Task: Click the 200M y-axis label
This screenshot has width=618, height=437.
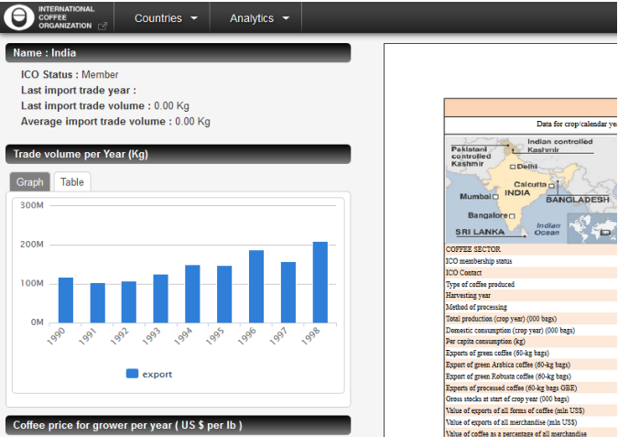Action: (x=32, y=244)
